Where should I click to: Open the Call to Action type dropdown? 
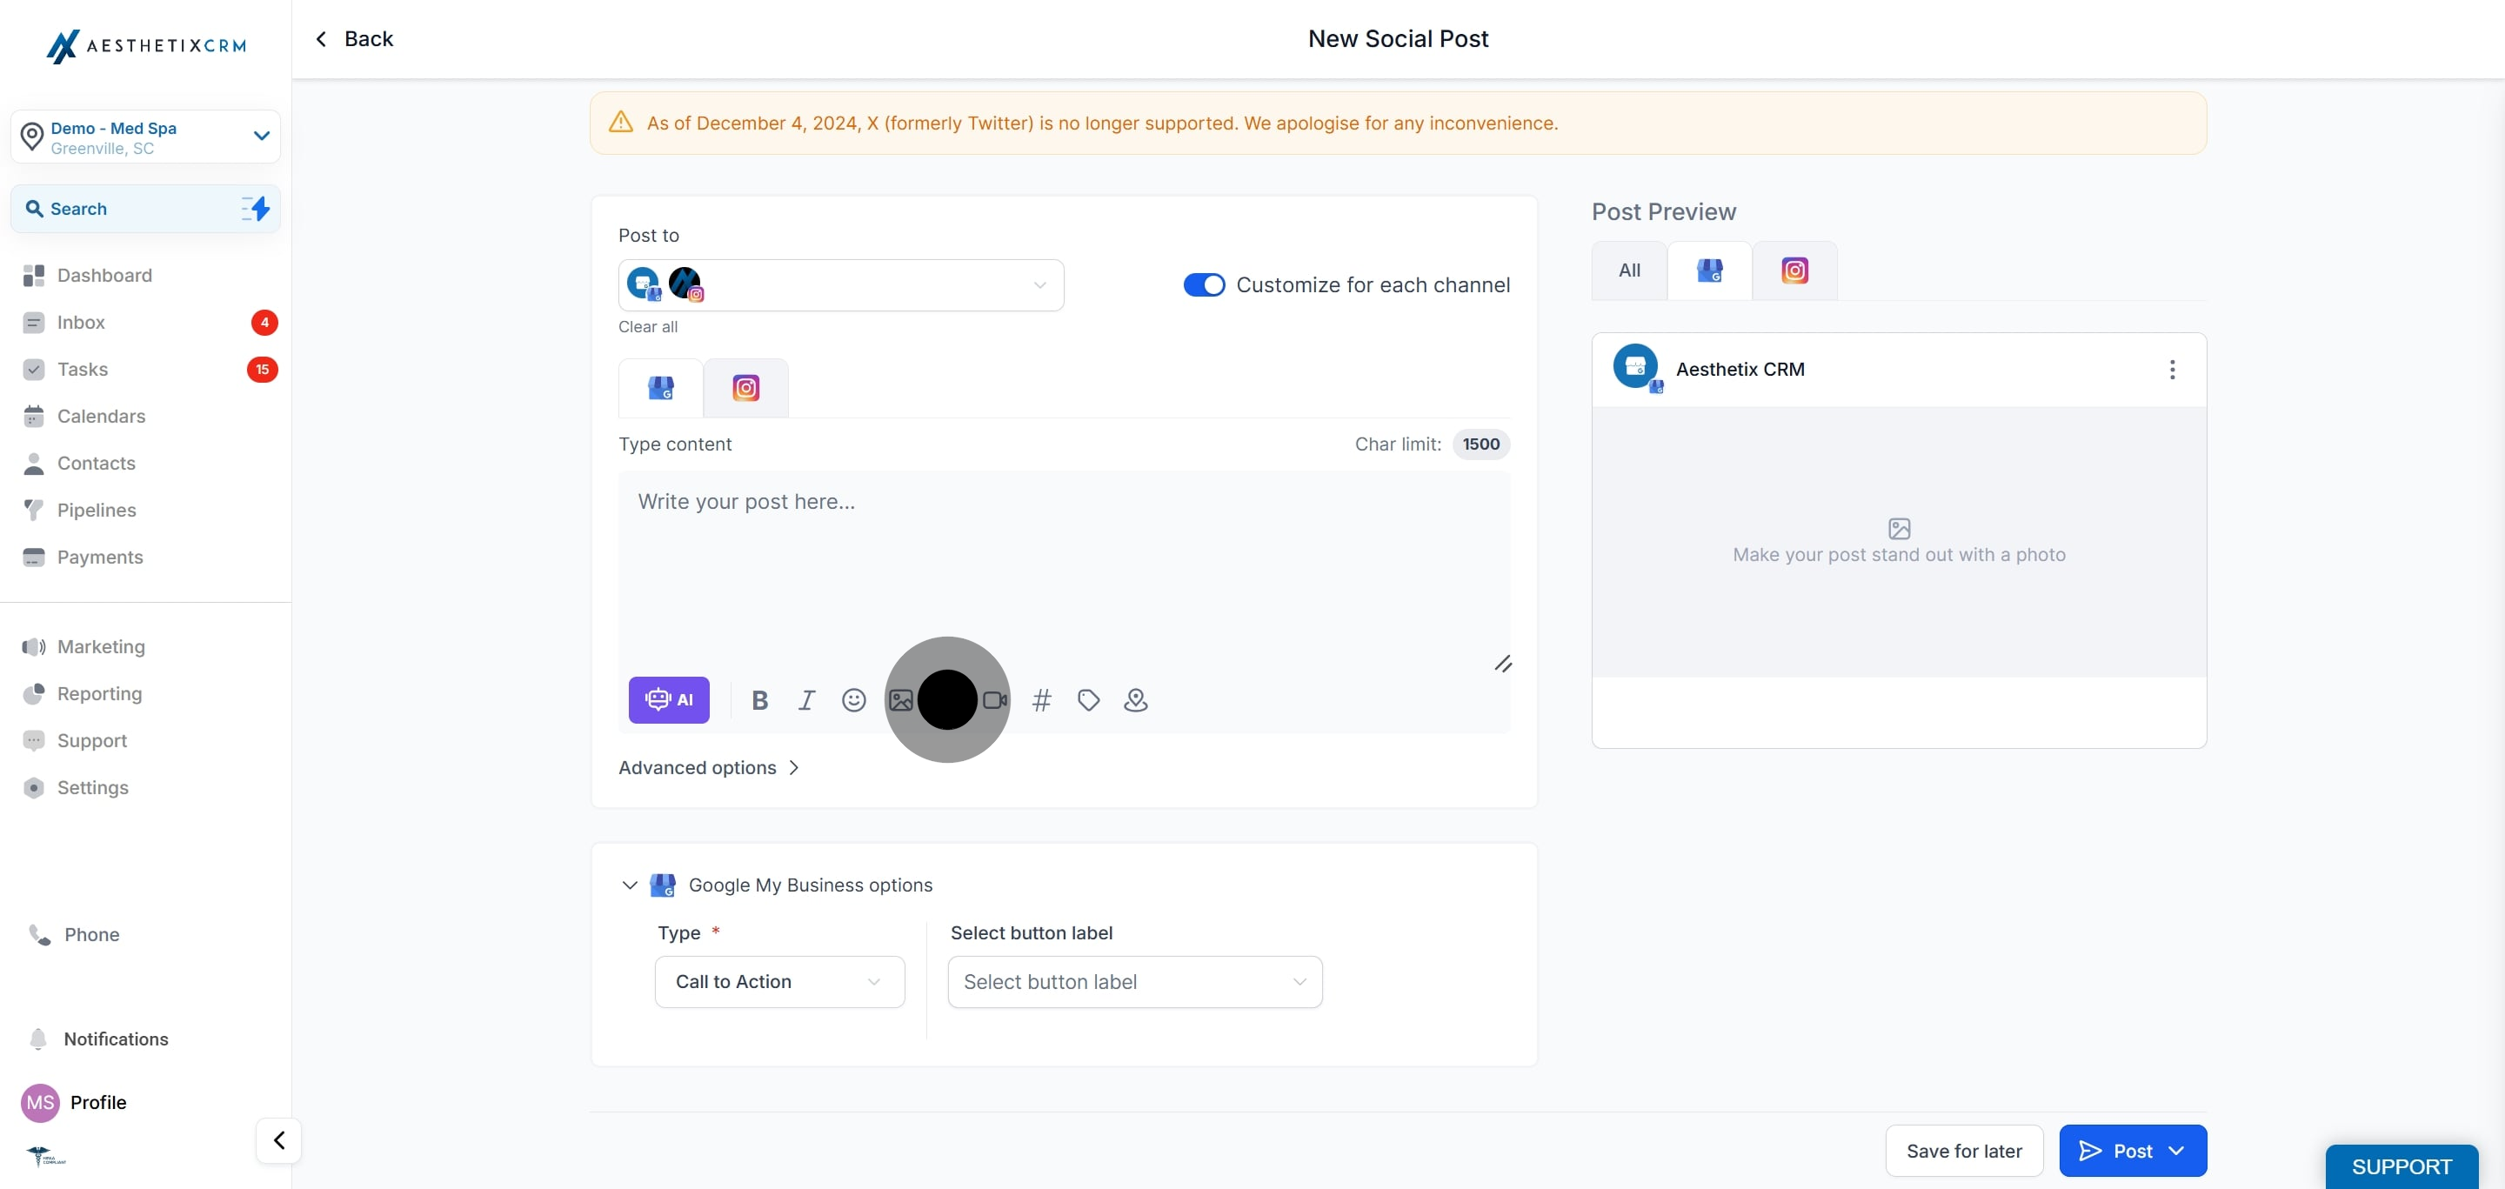pyautogui.click(x=779, y=982)
